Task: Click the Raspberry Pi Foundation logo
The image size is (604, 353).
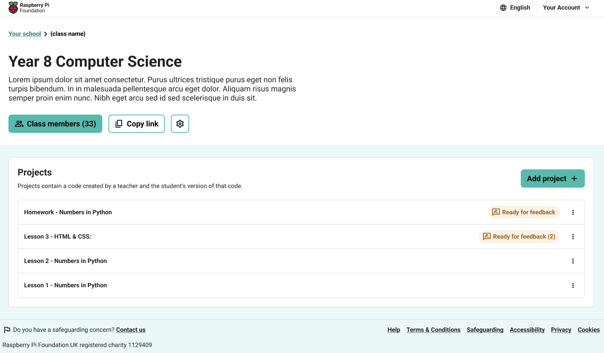Action: click(29, 8)
